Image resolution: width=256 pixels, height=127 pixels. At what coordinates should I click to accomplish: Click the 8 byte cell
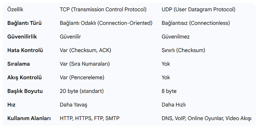tap(169, 91)
